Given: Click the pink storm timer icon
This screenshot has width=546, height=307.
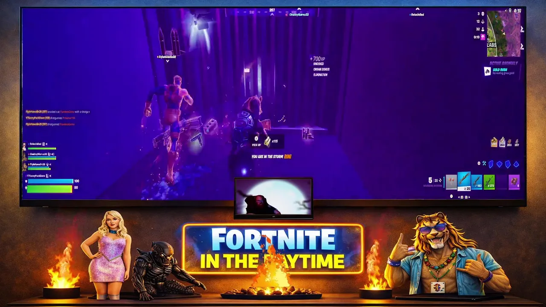Looking at the screenshot, I should [482, 37].
